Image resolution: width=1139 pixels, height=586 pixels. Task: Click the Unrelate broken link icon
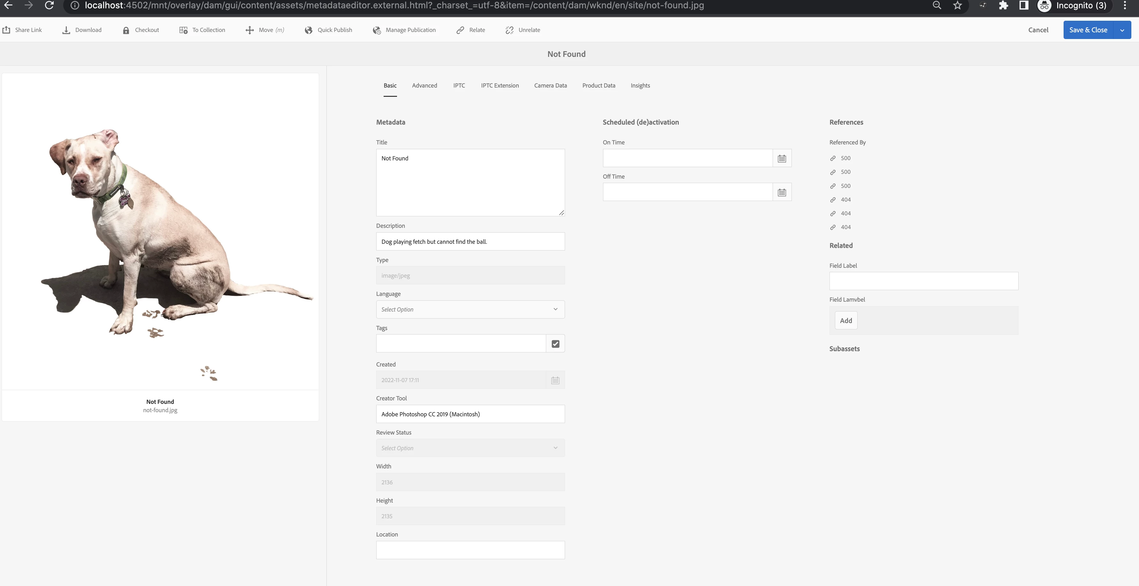(509, 30)
